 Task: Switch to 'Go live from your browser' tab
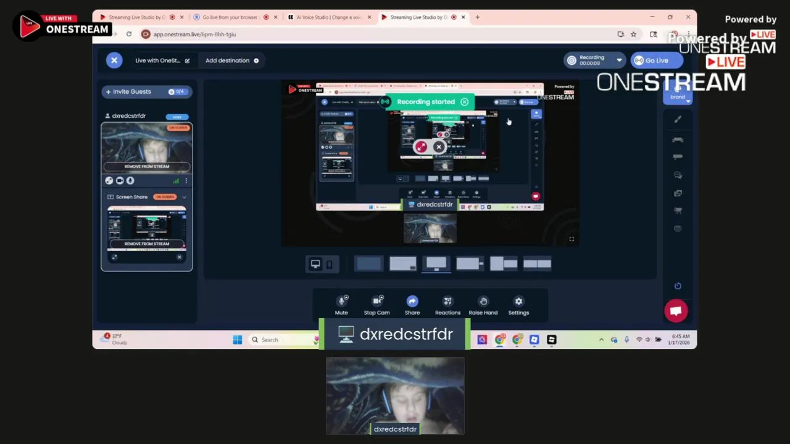(x=235, y=17)
